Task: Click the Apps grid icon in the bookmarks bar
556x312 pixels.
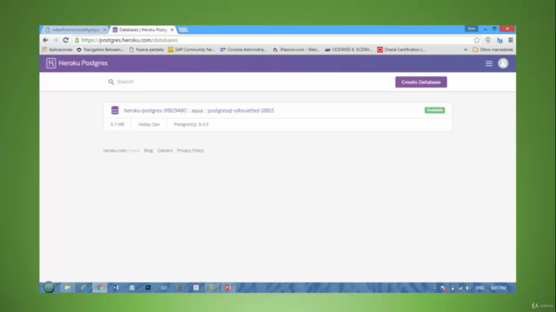Action: 44,49
